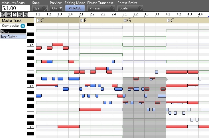This screenshot has width=209, height=138.
Task: Toggle the PHRASE editing mode button
Action: [x=75, y=8]
